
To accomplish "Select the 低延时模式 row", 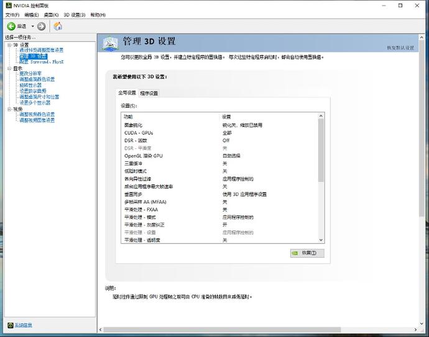I will click(219, 171).
